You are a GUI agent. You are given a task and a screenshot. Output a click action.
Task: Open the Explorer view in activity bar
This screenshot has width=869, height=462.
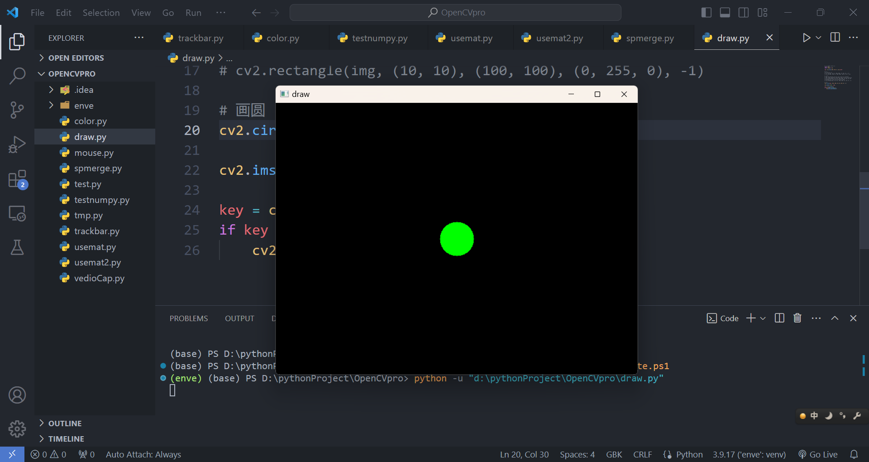click(x=17, y=41)
